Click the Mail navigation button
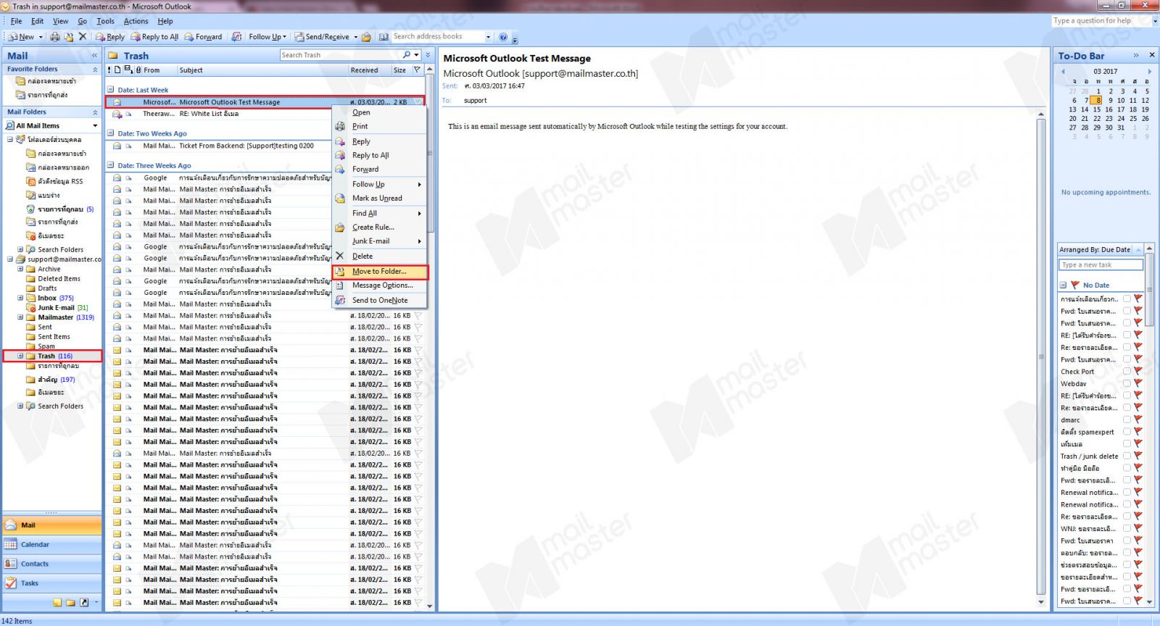The width and height of the screenshot is (1160, 626). tap(52, 525)
